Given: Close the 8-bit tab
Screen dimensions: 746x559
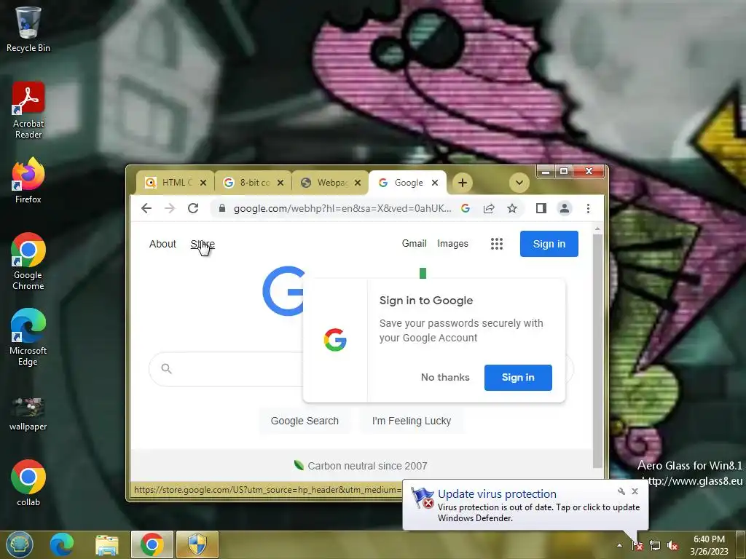Looking at the screenshot, I should [x=280, y=183].
